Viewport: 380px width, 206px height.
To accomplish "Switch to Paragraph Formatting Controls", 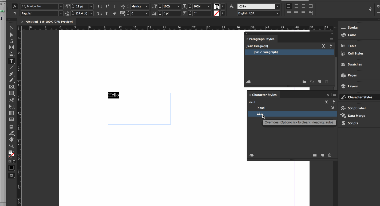I will pos(15,13).
